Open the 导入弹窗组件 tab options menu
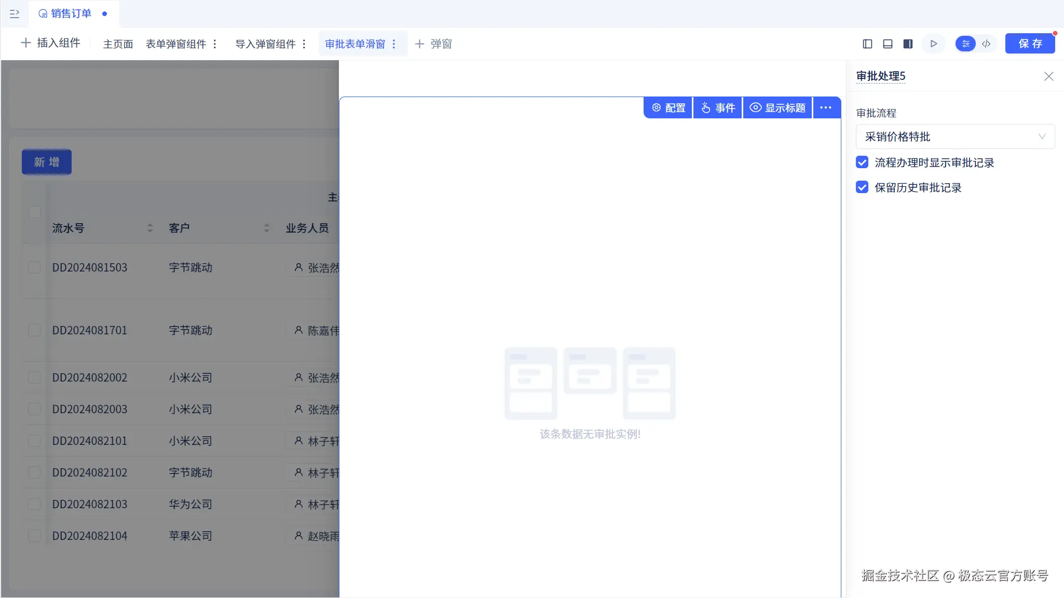The image size is (1064, 598). (304, 44)
